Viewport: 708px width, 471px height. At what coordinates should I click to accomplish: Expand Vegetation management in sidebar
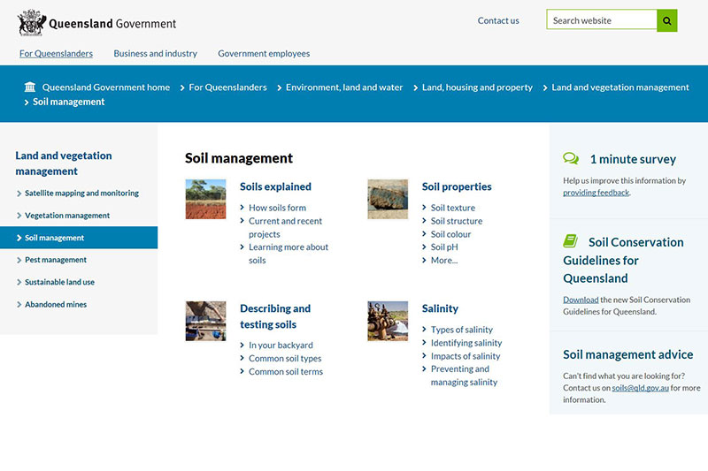[67, 216]
